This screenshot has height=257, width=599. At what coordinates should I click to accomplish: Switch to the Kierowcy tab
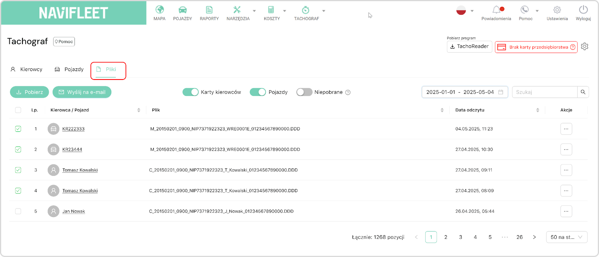click(x=27, y=69)
